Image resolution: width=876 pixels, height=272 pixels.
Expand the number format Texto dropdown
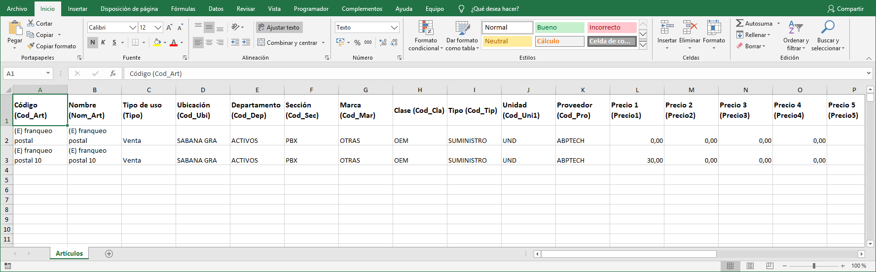pyautogui.click(x=394, y=28)
